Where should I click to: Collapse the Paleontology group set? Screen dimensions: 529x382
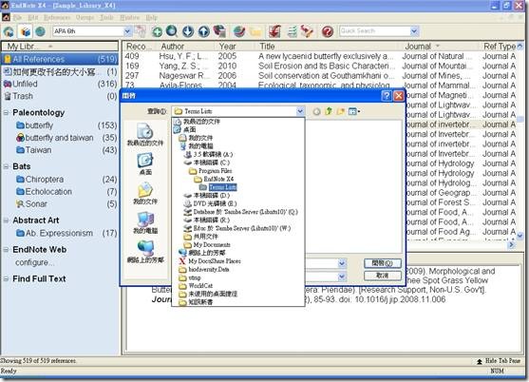click(x=6, y=113)
